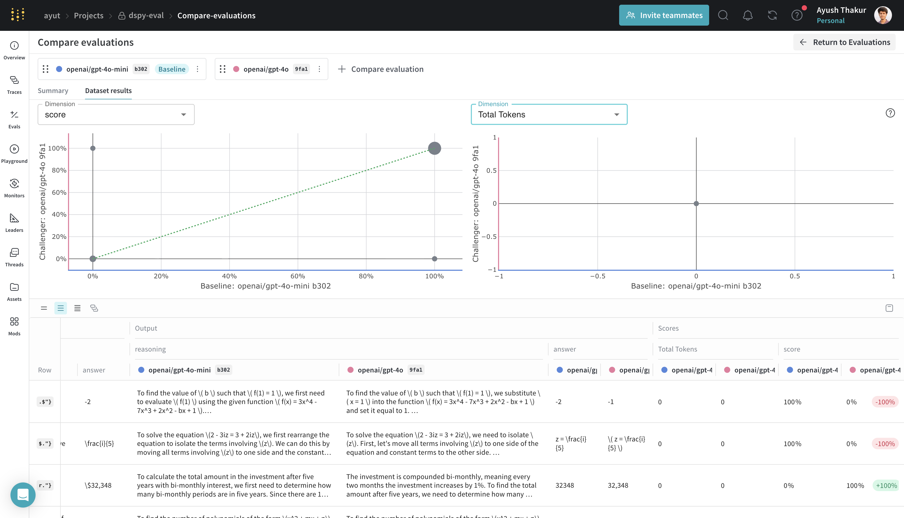The image size is (904, 518).
Task: Open the notifications bell
Action: [747, 15]
